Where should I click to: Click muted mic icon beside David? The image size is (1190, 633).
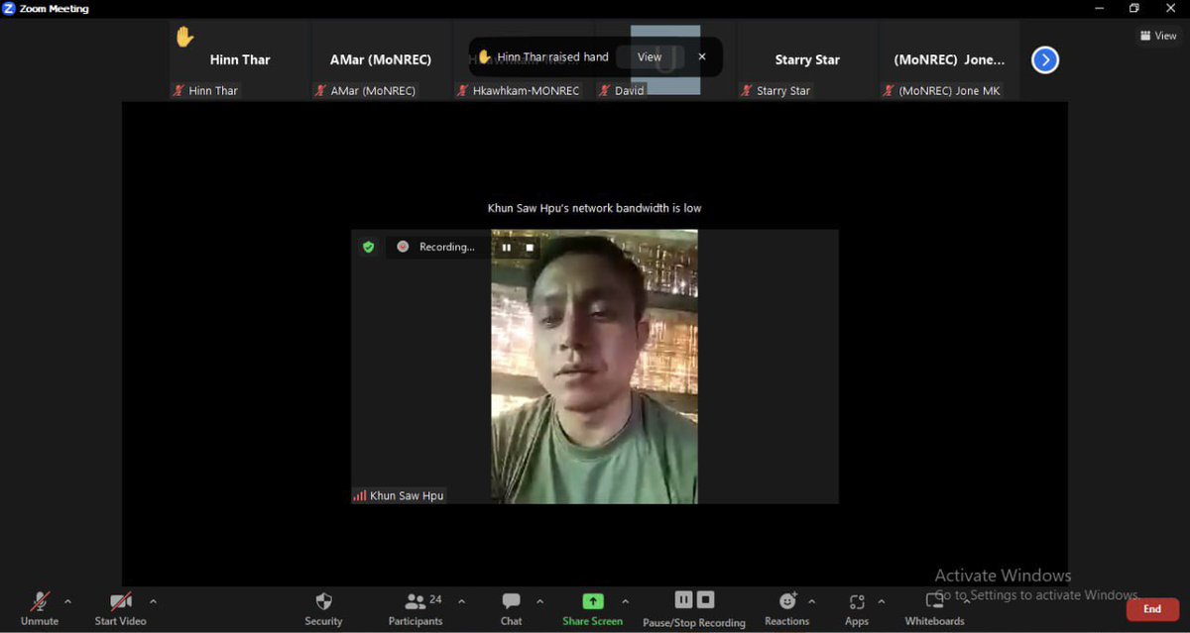point(605,90)
